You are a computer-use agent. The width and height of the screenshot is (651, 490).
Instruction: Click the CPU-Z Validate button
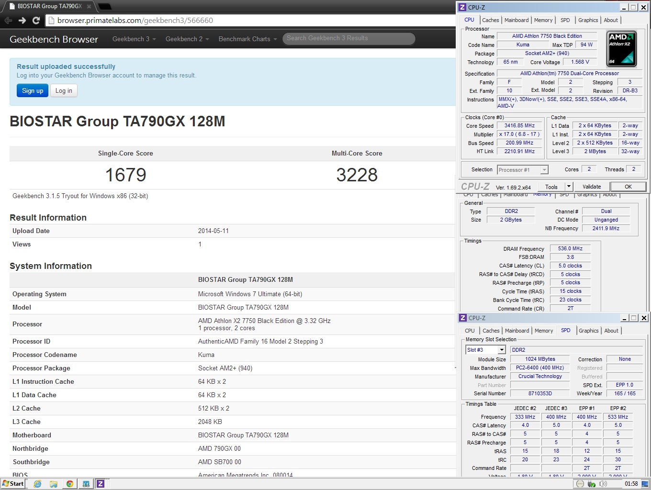(592, 187)
